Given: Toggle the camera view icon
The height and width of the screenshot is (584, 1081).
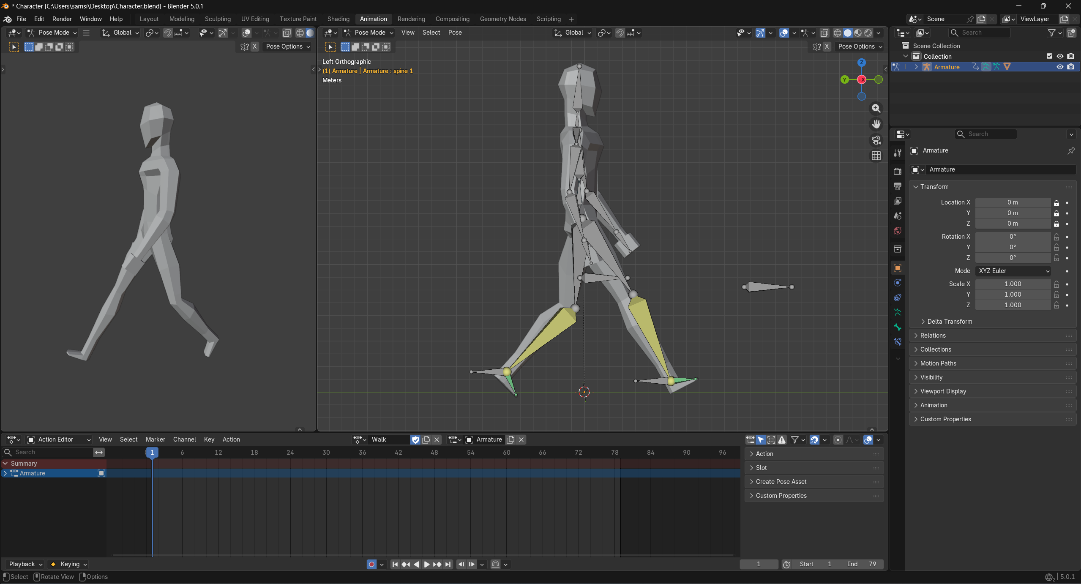Looking at the screenshot, I should pos(876,140).
